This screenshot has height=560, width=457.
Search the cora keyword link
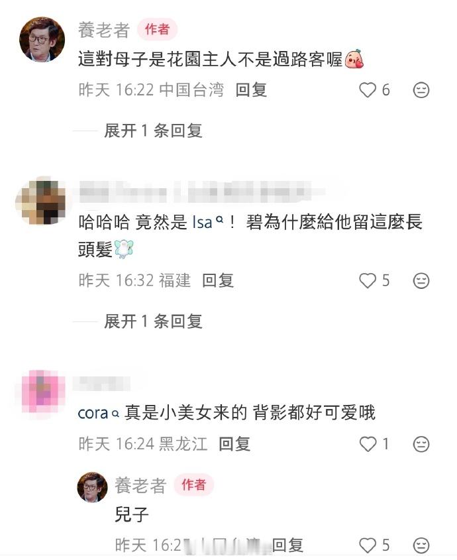click(98, 414)
